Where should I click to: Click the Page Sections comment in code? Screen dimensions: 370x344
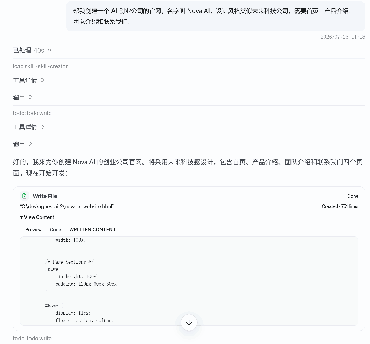[69, 262]
